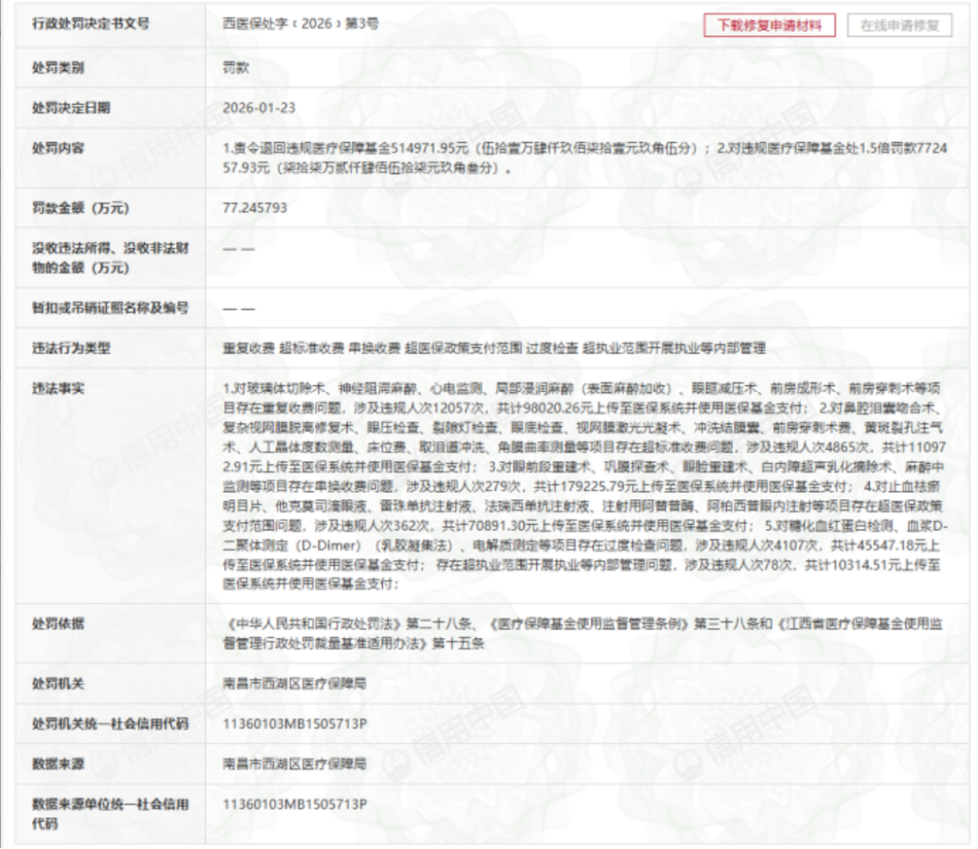The height and width of the screenshot is (849, 978).
Task: Click the 违法行为类型 value text
Action: 494,348
